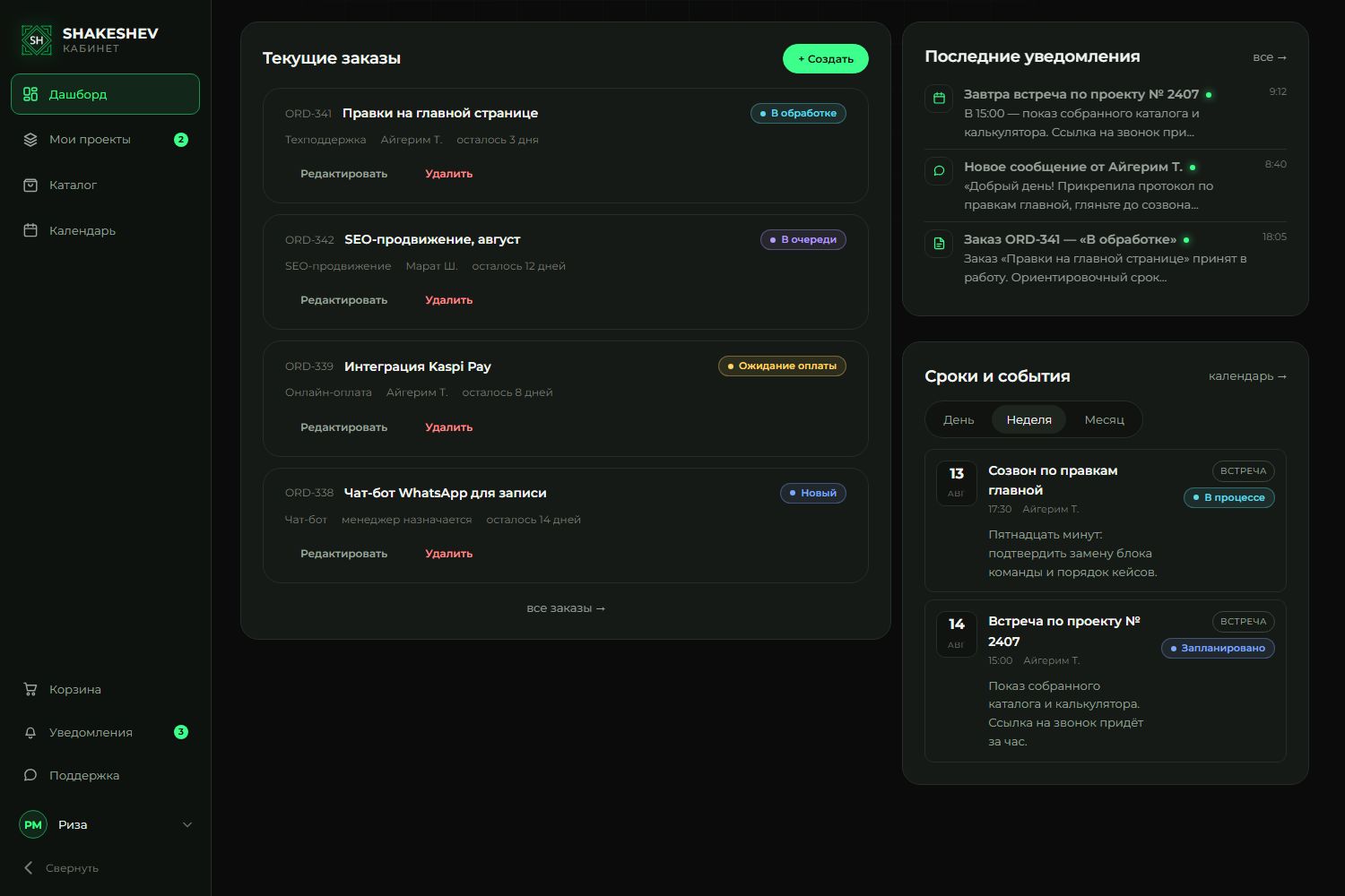Image resolution: width=1345 pixels, height=896 pixels.
Task: Click the Ожидание оплаты status badge
Action: pyautogui.click(x=782, y=366)
